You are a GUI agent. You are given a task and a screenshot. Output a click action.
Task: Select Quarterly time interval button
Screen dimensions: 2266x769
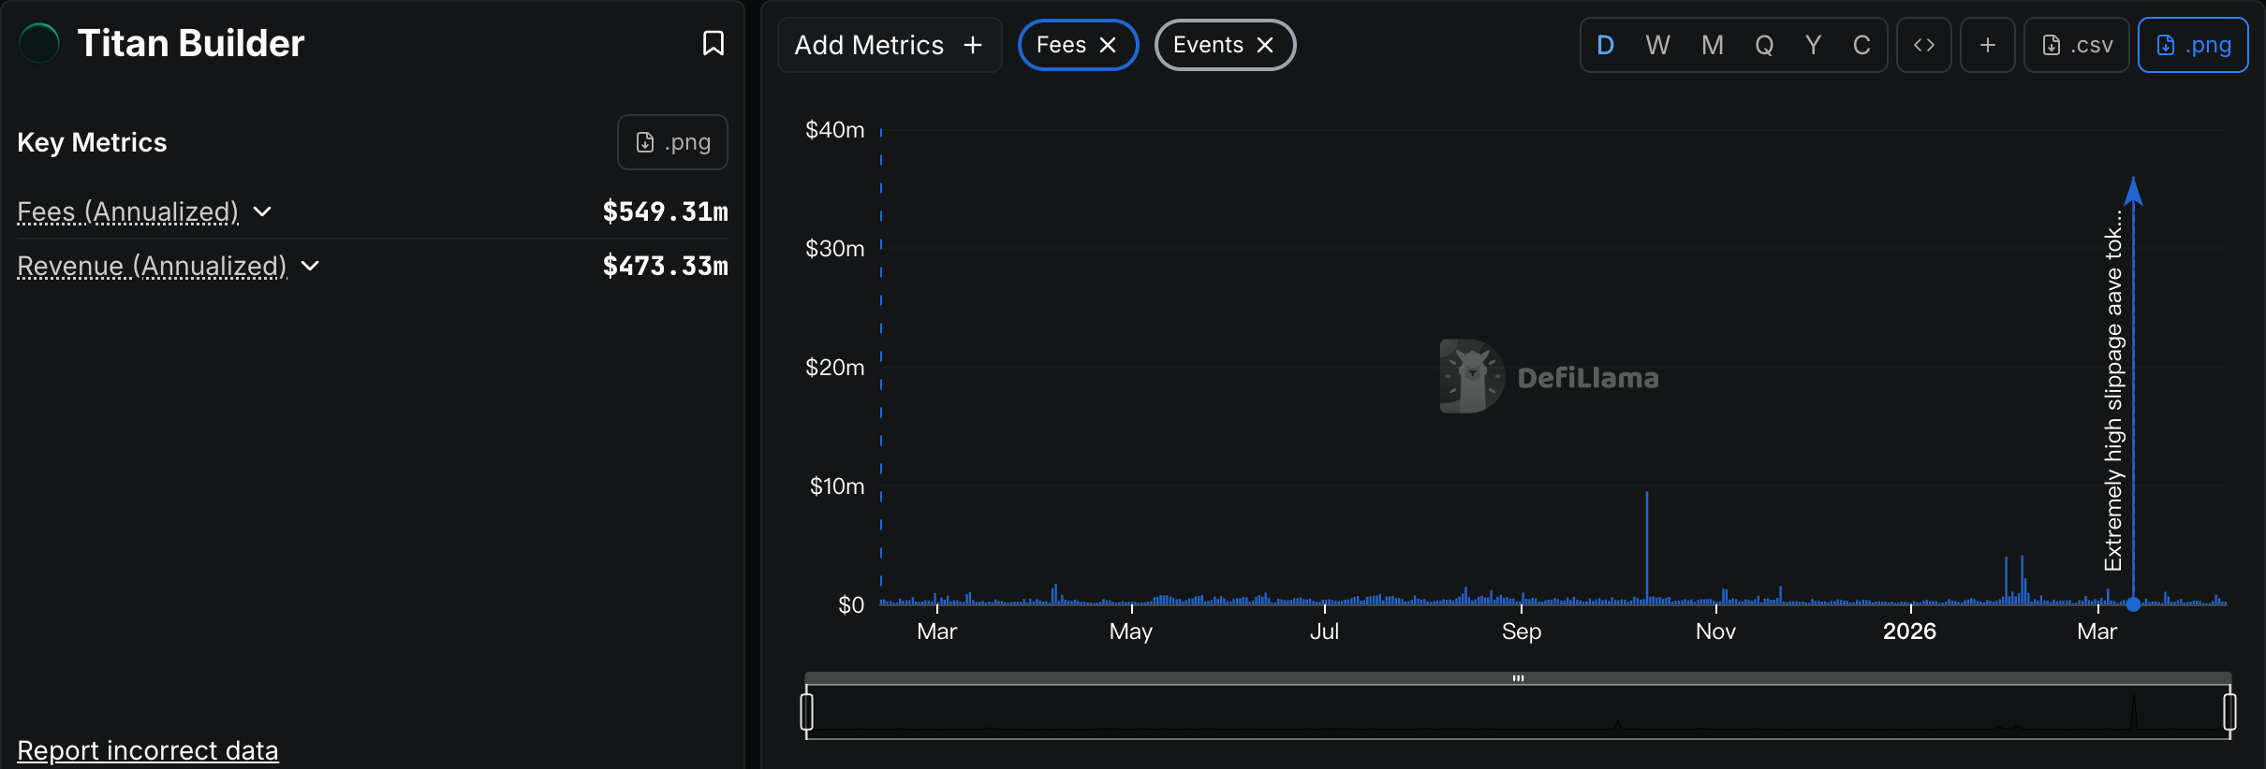[1764, 44]
